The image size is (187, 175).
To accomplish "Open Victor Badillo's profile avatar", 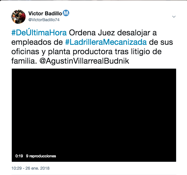I will coord(19,17).
